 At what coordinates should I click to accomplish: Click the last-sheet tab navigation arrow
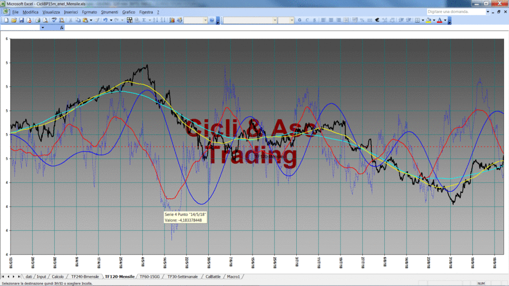[19, 277]
